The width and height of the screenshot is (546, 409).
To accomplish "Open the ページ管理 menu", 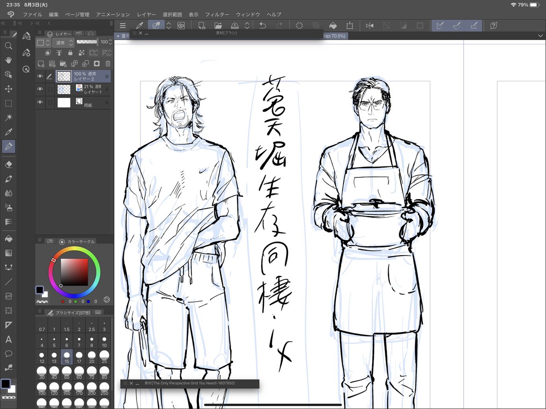I will coord(77,15).
